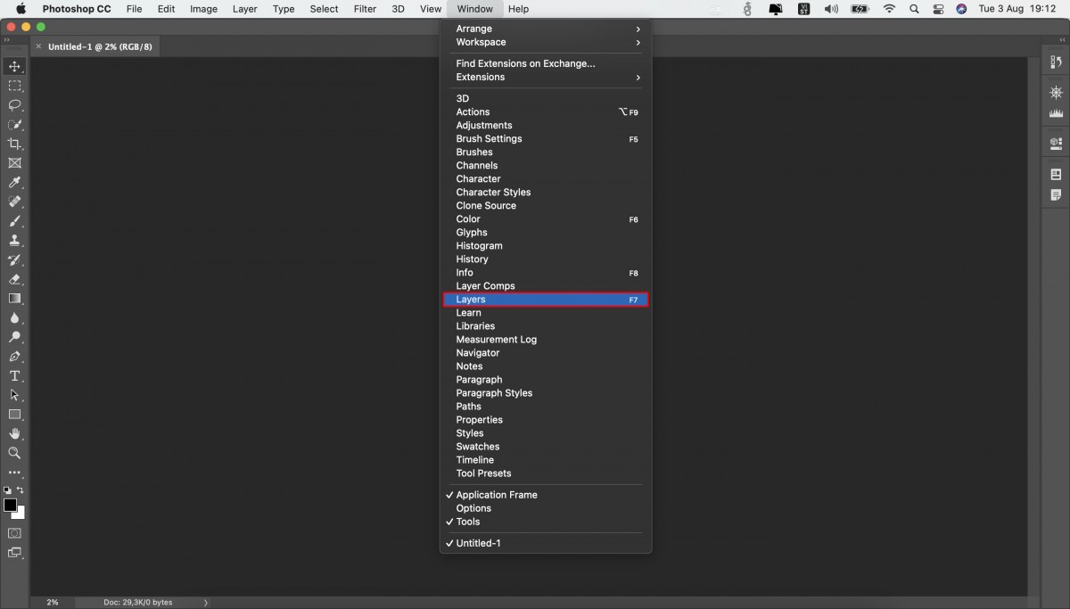1070x609 pixels.
Task: Select the History Brush tool
Action: [14, 260]
